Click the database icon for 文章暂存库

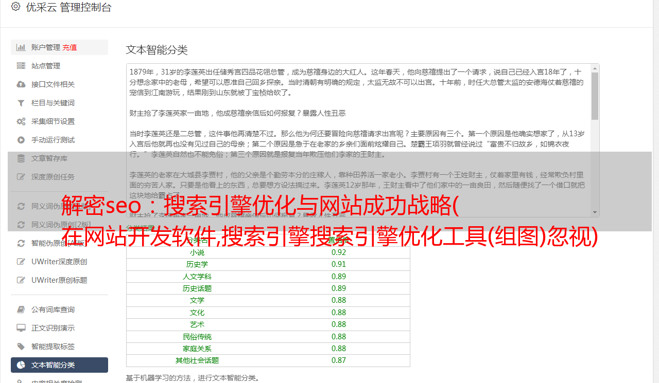point(21,158)
